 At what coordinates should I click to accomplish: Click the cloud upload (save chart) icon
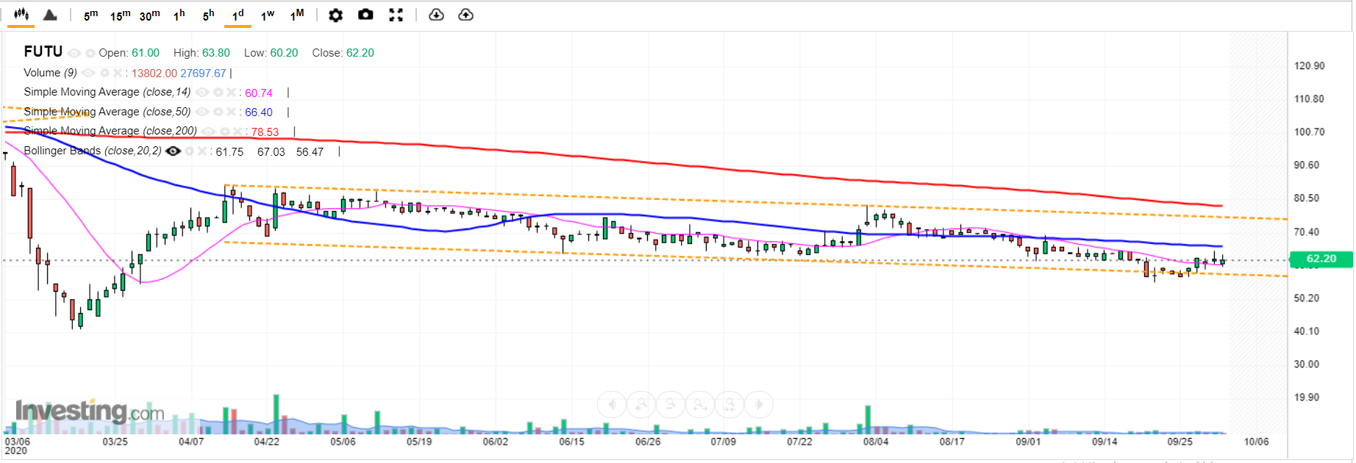465,15
